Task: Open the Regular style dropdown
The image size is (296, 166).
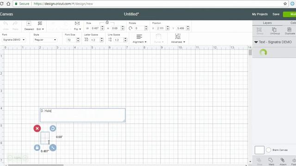Action: (45, 40)
